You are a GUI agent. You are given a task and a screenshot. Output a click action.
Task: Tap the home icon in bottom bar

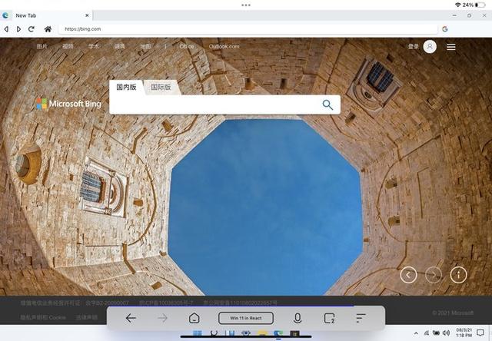(194, 318)
